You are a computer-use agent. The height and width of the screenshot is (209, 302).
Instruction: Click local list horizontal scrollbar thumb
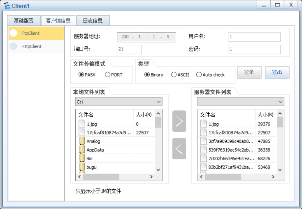point(101,177)
